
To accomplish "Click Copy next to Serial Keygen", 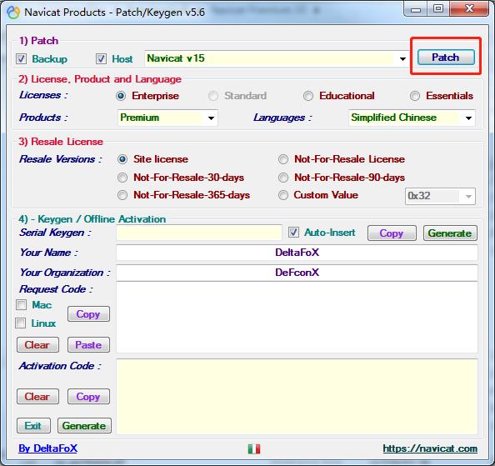I will click(x=392, y=233).
